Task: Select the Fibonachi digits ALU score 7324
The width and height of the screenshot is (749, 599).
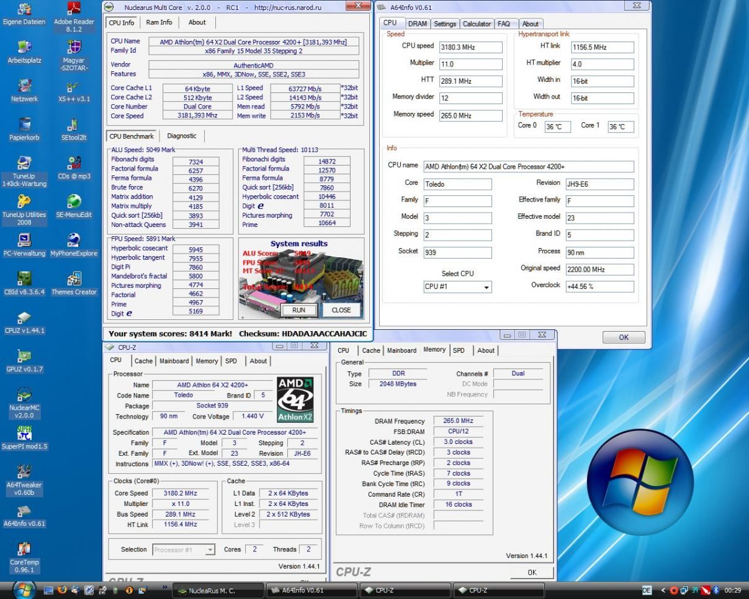Action: [x=196, y=161]
